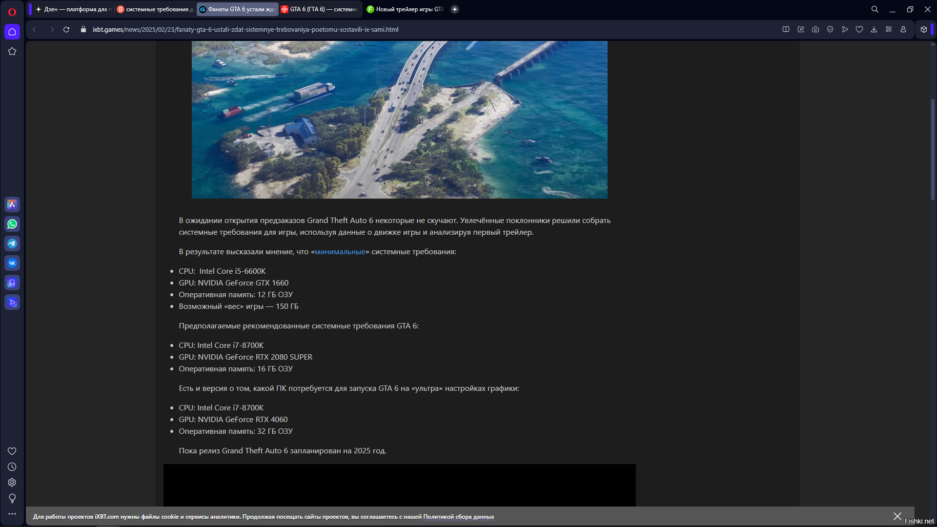Open the privacy shield icon

click(830, 29)
